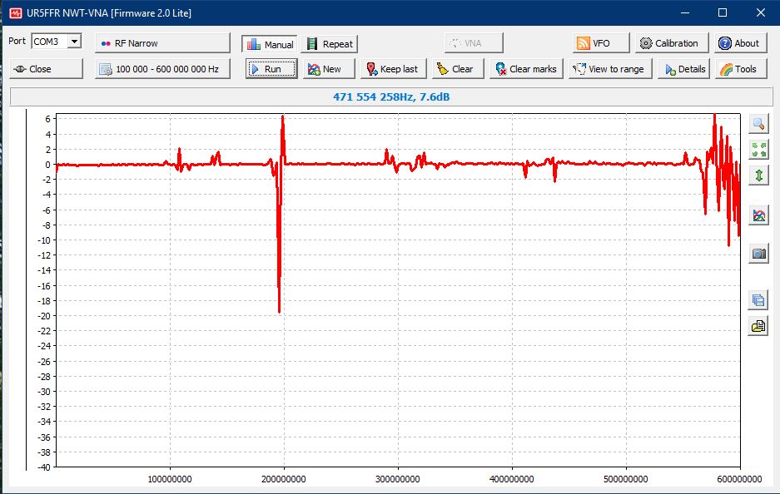780x494 pixels.
Task: Click the magnifier zoom icon beside graph
Action: tap(758, 124)
